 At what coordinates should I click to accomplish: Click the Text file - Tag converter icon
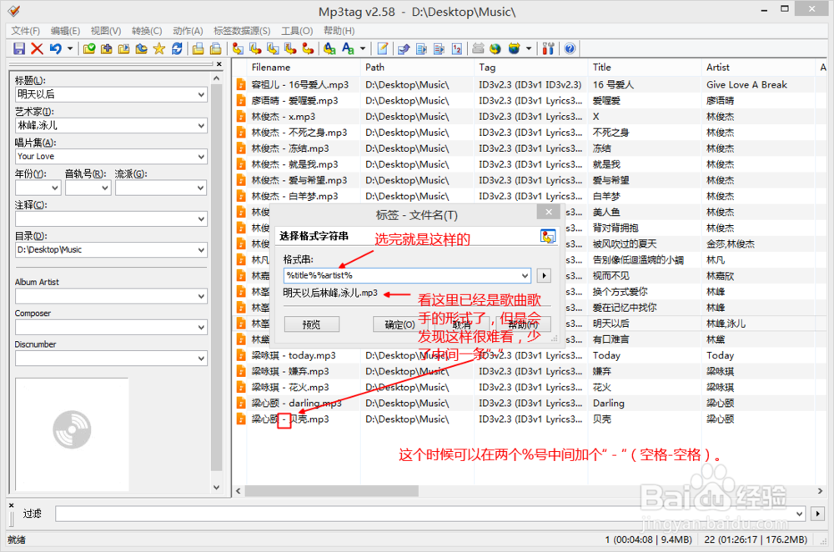(290, 49)
